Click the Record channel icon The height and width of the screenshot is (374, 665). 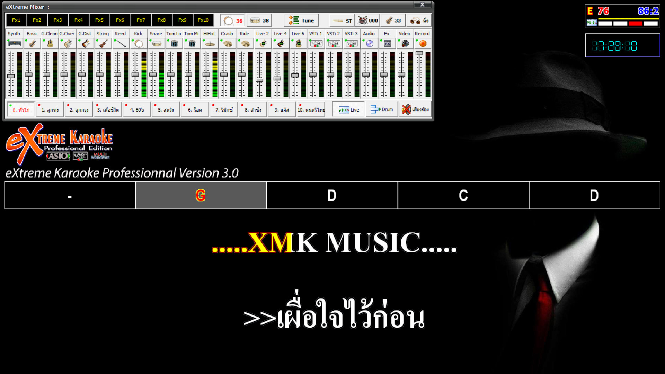422,43
